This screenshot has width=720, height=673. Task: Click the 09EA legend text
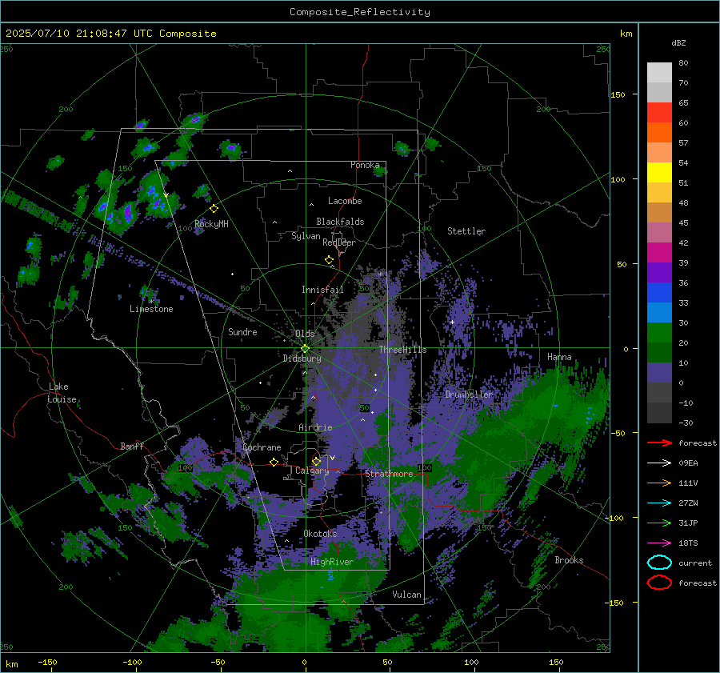[x=688, y=463]
